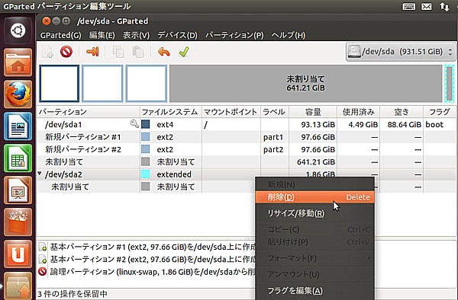Sort by 使用済み column header
458x300 pixels.
[x=359, y=112]
